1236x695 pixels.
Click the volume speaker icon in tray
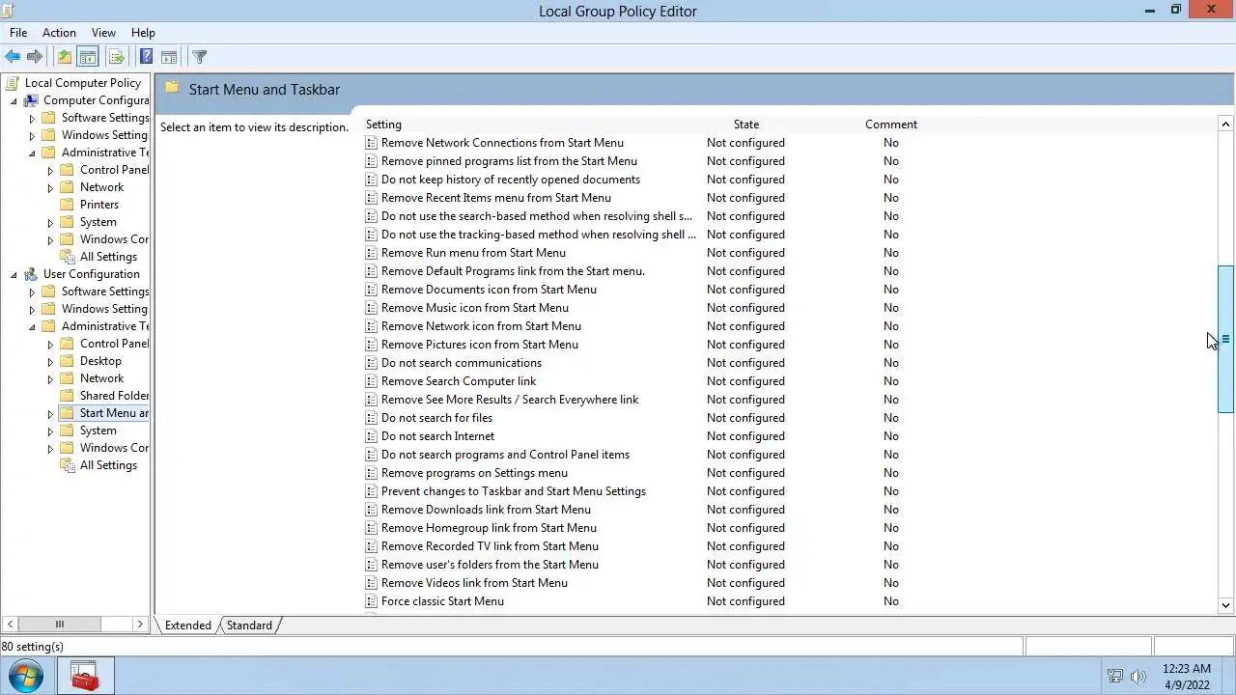[x=1138, y=676]
